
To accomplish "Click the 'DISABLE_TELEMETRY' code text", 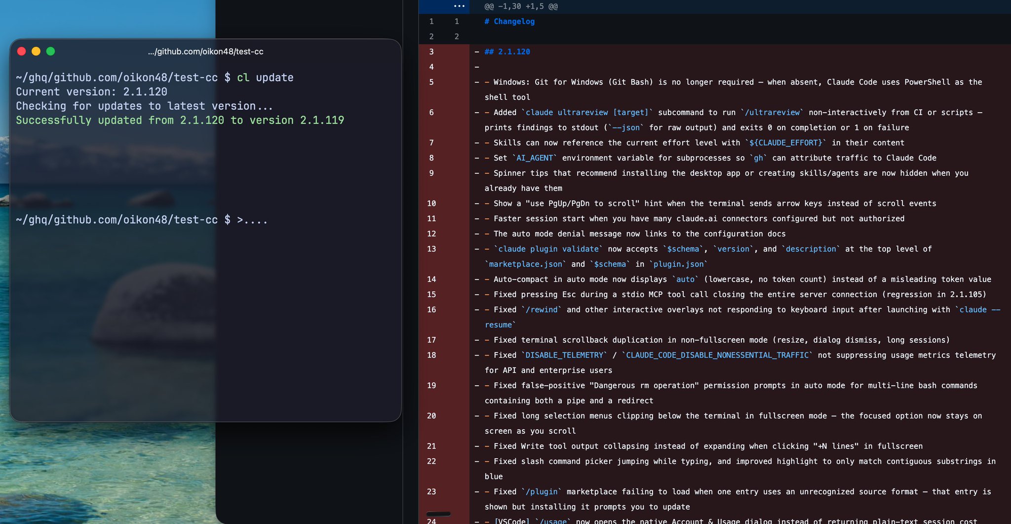I will tap(564, 355).
